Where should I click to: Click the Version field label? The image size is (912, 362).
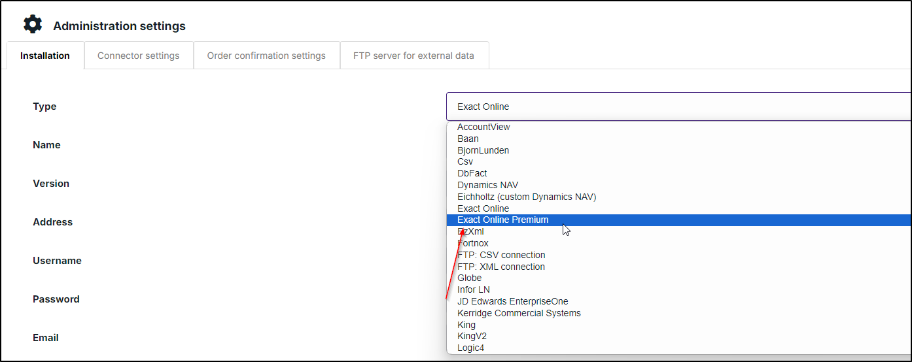(x=51, y=184)
